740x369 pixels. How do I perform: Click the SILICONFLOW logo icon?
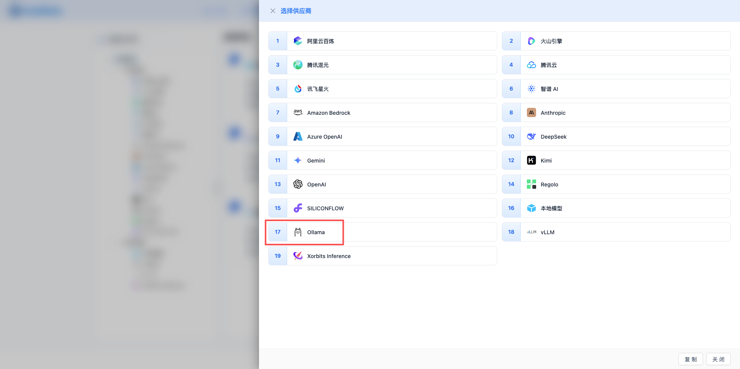[298, 208]
